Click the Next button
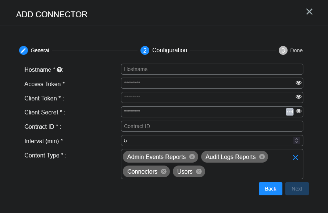The width and height of the screenshot is (328, 213). 297,189
